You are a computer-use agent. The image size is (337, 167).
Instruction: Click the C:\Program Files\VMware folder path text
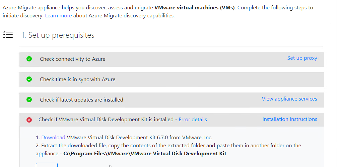[145, 154]
